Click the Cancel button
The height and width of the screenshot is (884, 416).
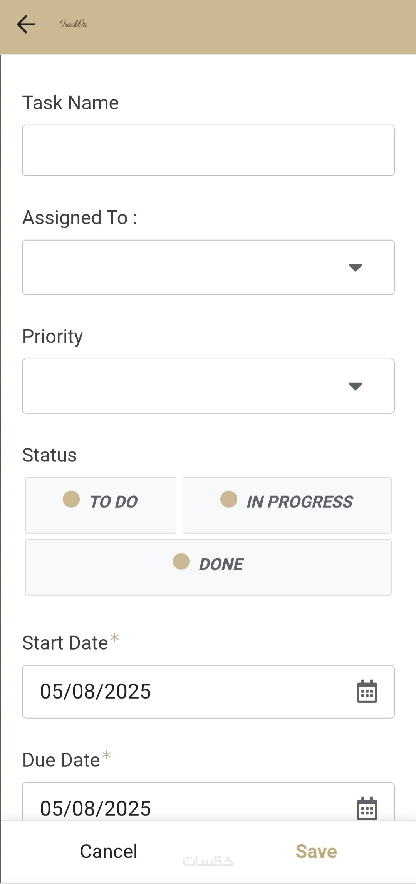[x=109, y=851]
